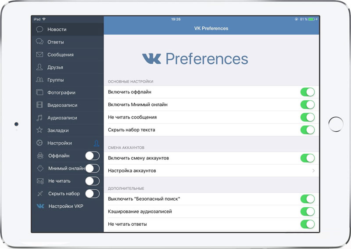Click the music note icon beside Аудиозаписи
Image resolution: width=351 pixels, height=249 pixels.
39,118
